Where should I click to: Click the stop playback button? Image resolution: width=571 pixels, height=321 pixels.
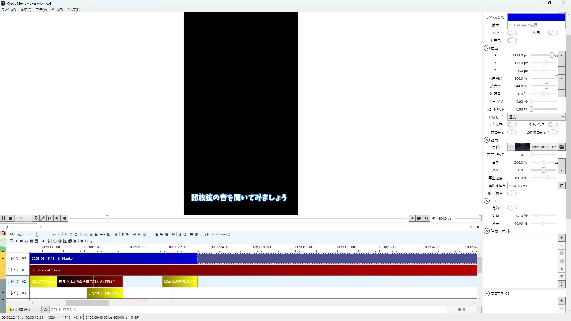[x=11, y=218]
